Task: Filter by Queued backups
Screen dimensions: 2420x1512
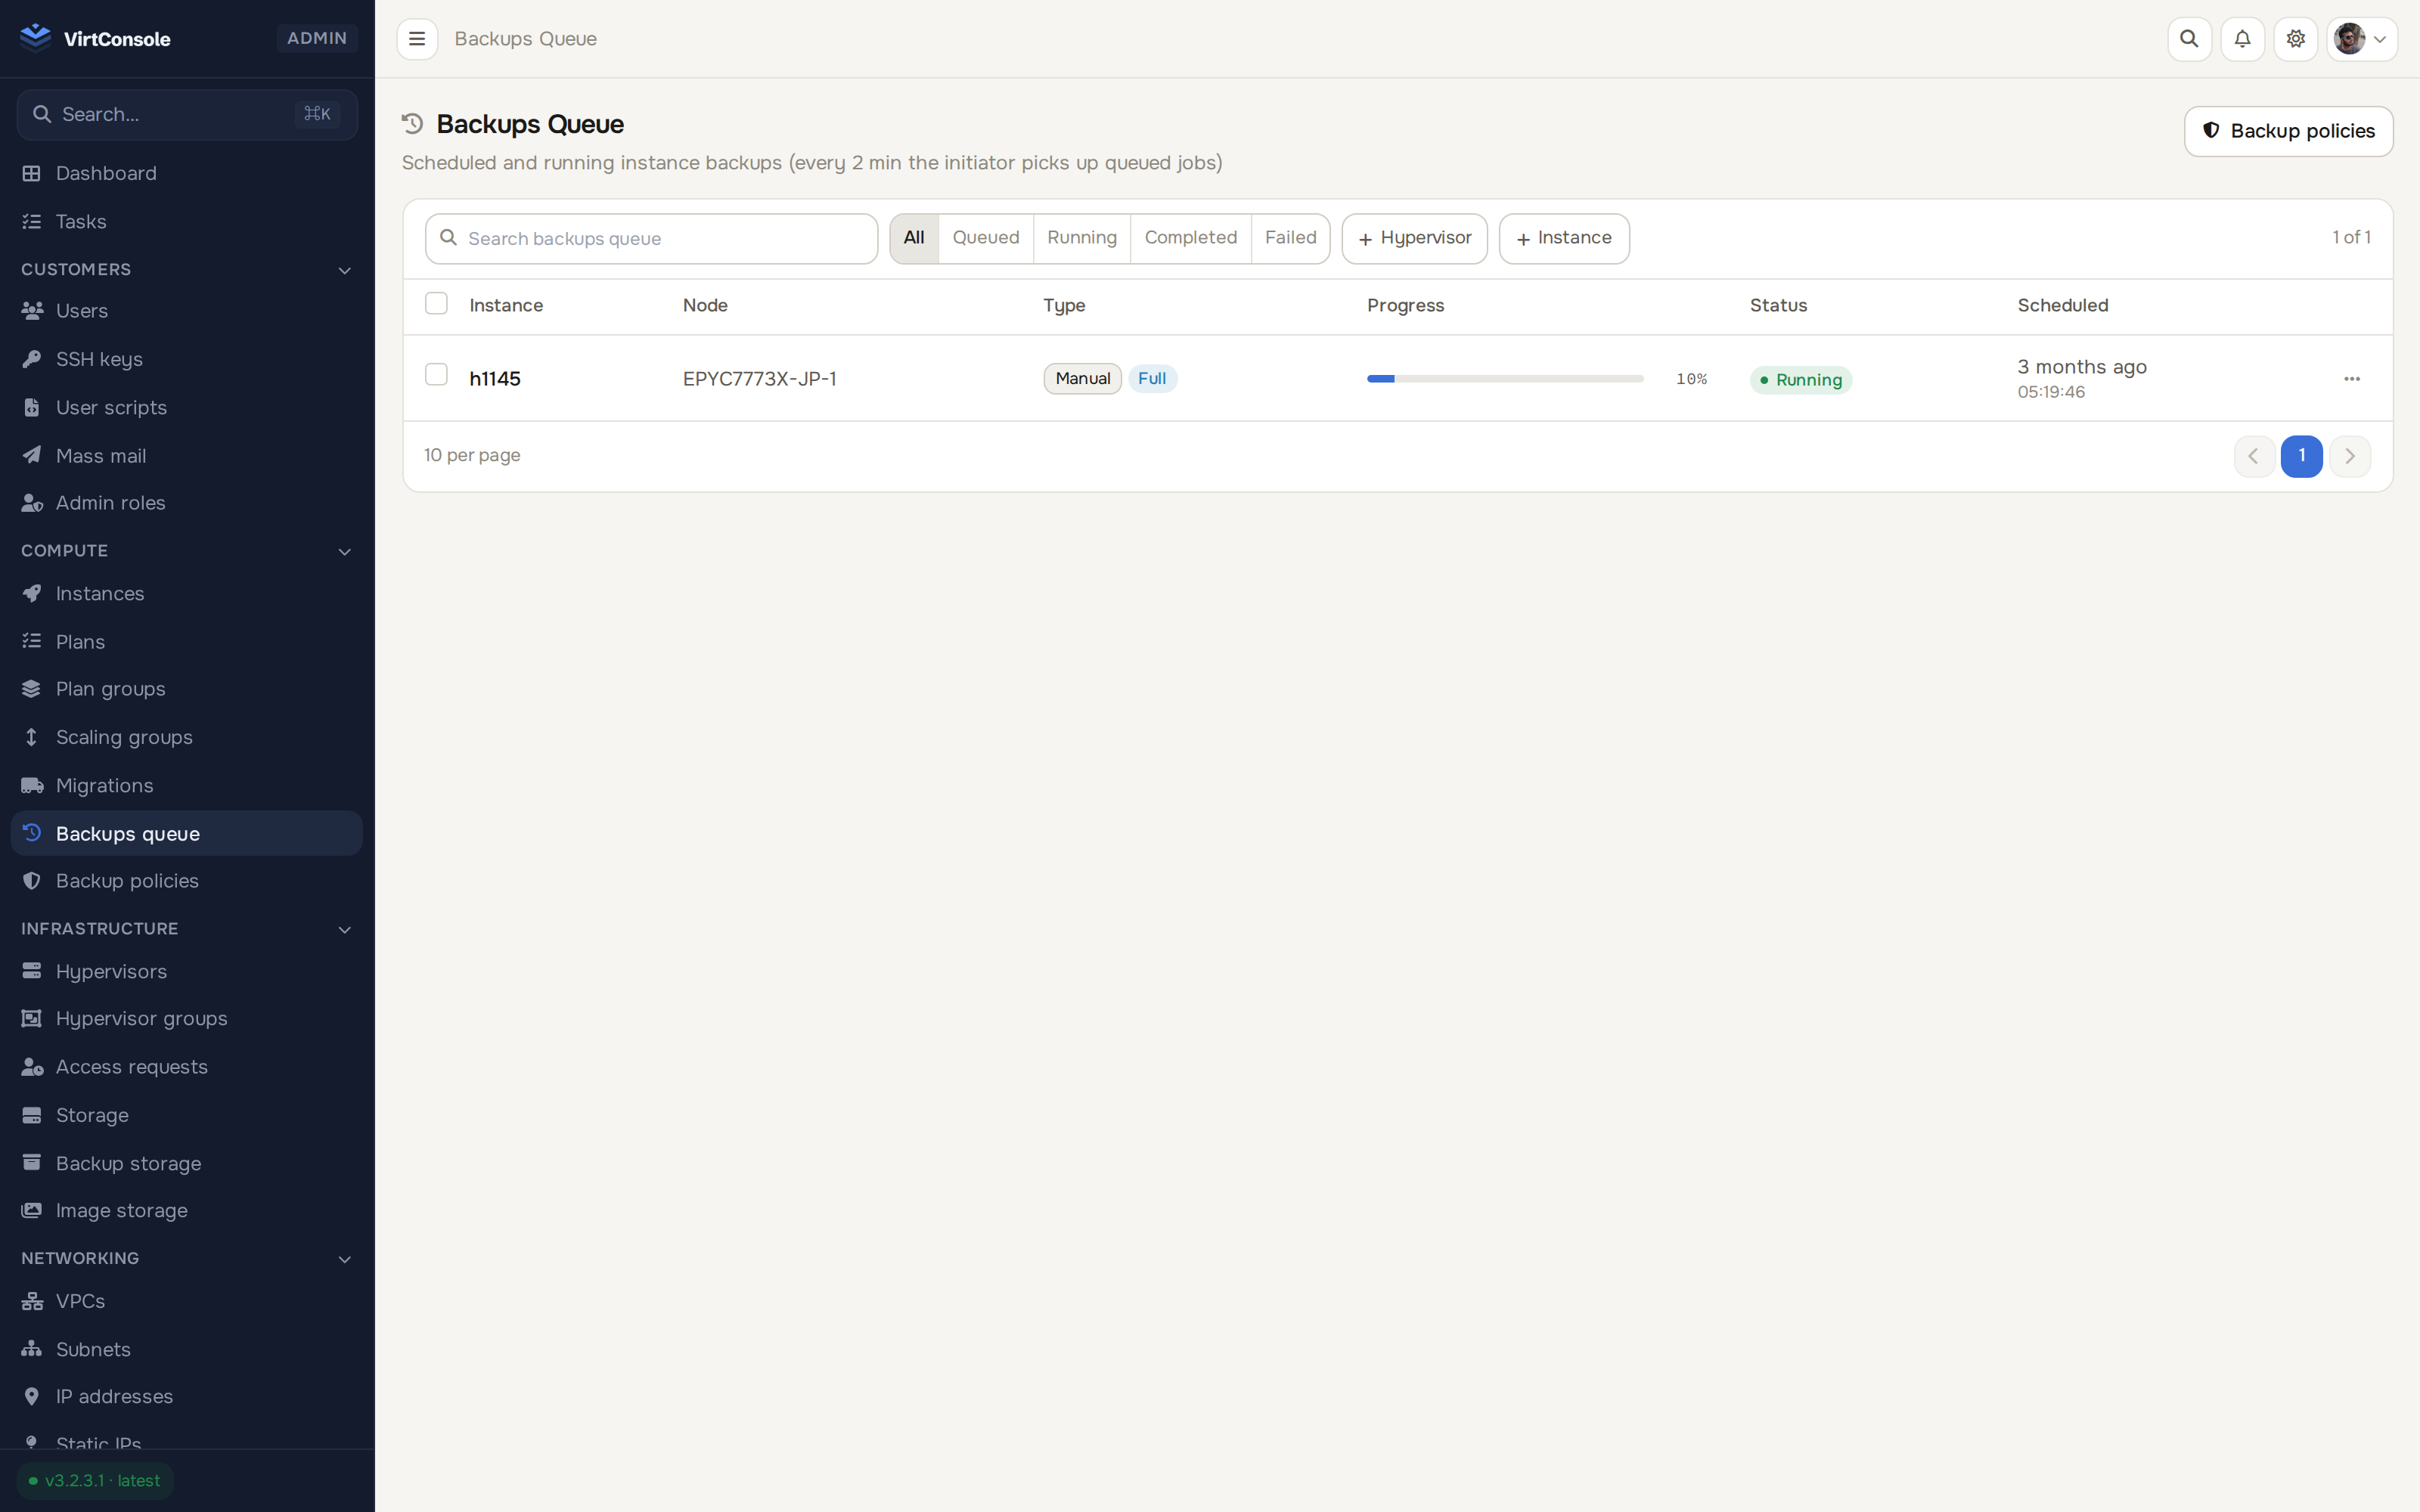Action: tap(986, 238)
